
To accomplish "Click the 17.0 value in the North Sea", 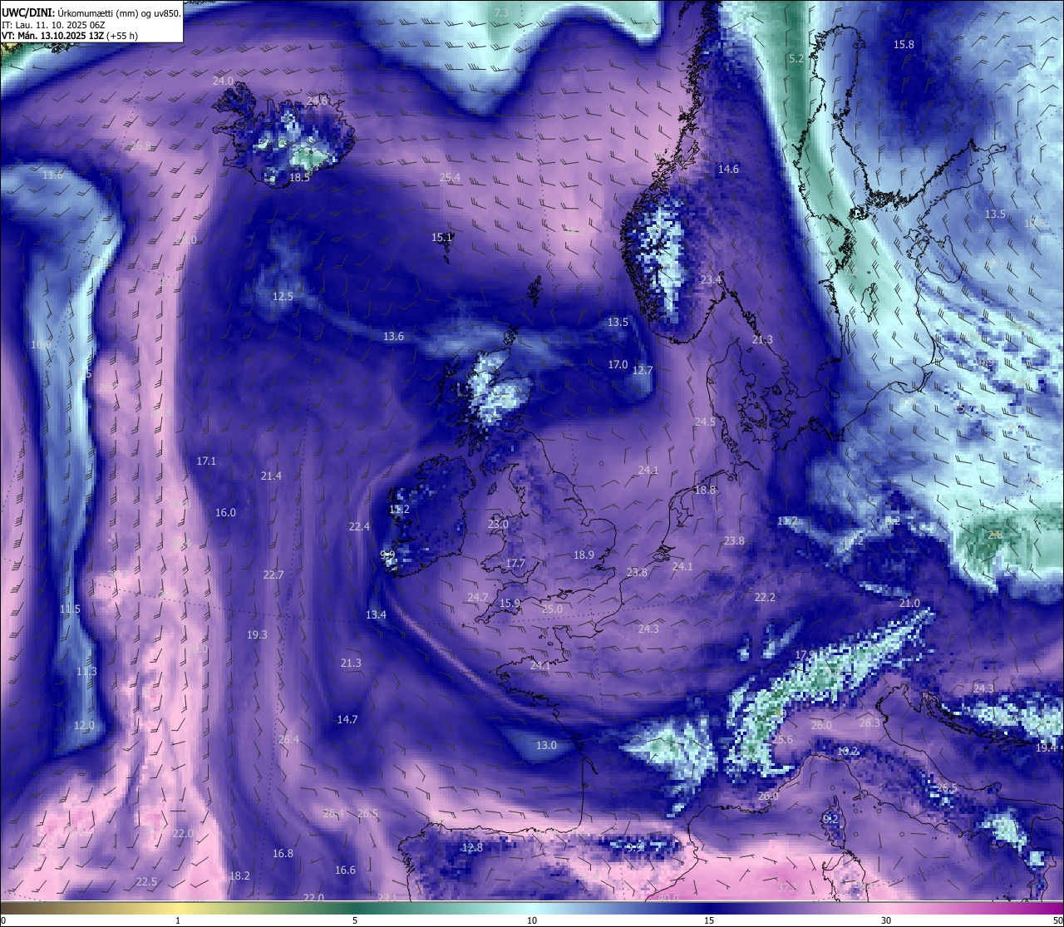I will pos(618,364).
